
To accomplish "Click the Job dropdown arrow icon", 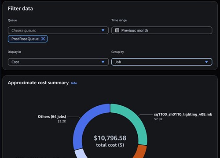I will 206,62.
